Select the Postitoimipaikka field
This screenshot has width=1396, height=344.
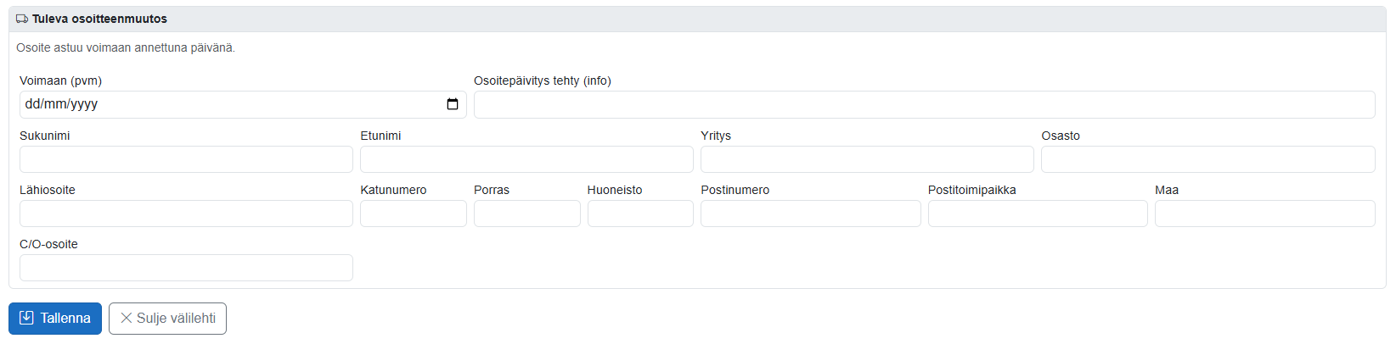[1038, 214]
